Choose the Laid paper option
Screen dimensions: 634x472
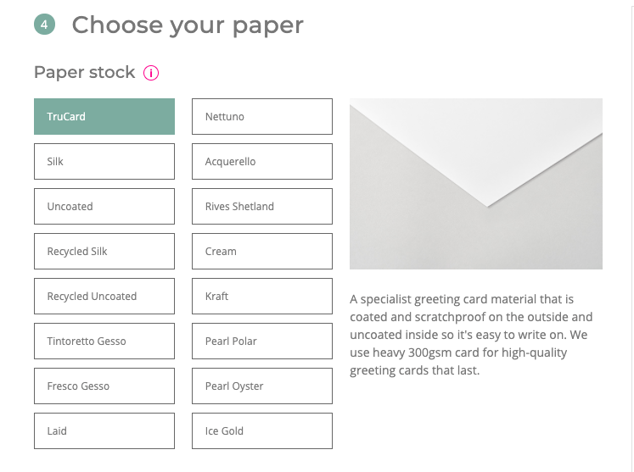(x=104, y=430)
